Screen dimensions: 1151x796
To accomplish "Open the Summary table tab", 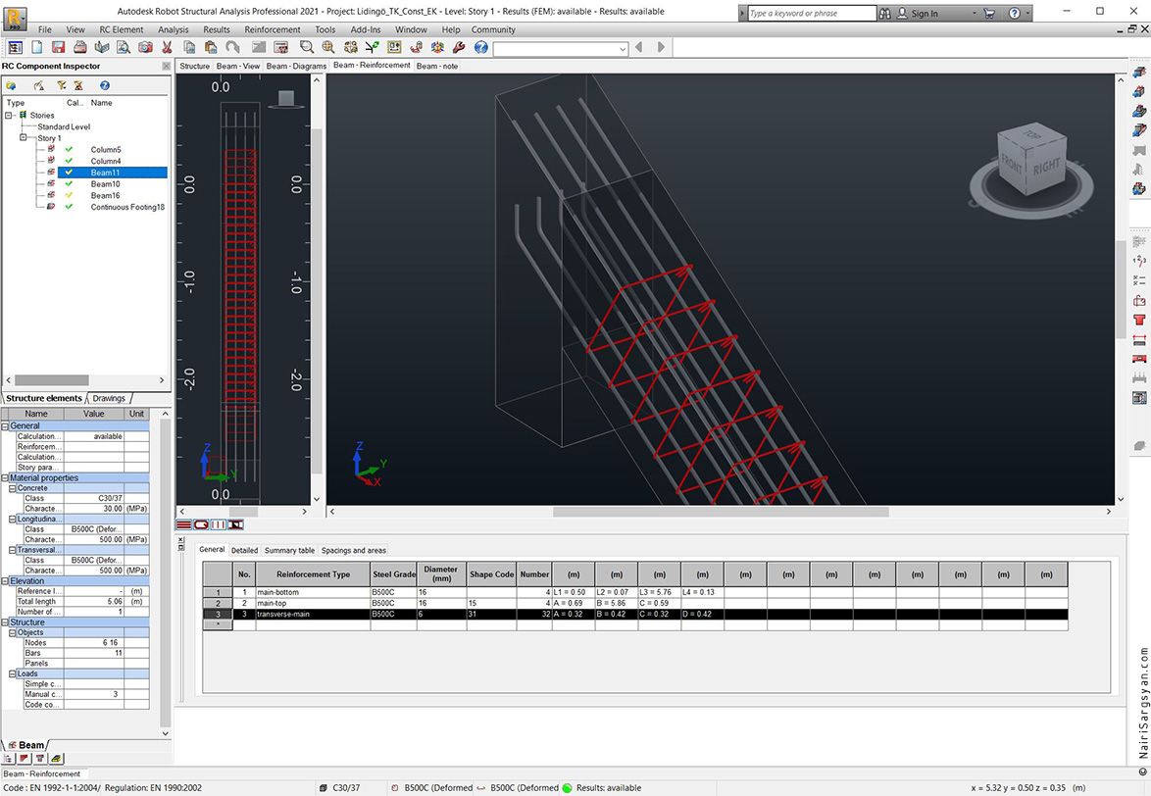I will [x=289, y=550].
